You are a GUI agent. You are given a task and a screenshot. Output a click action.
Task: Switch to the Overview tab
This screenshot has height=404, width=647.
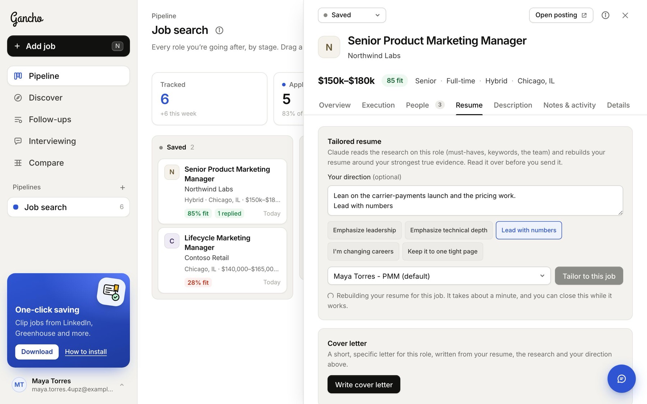tap(335, 105)
